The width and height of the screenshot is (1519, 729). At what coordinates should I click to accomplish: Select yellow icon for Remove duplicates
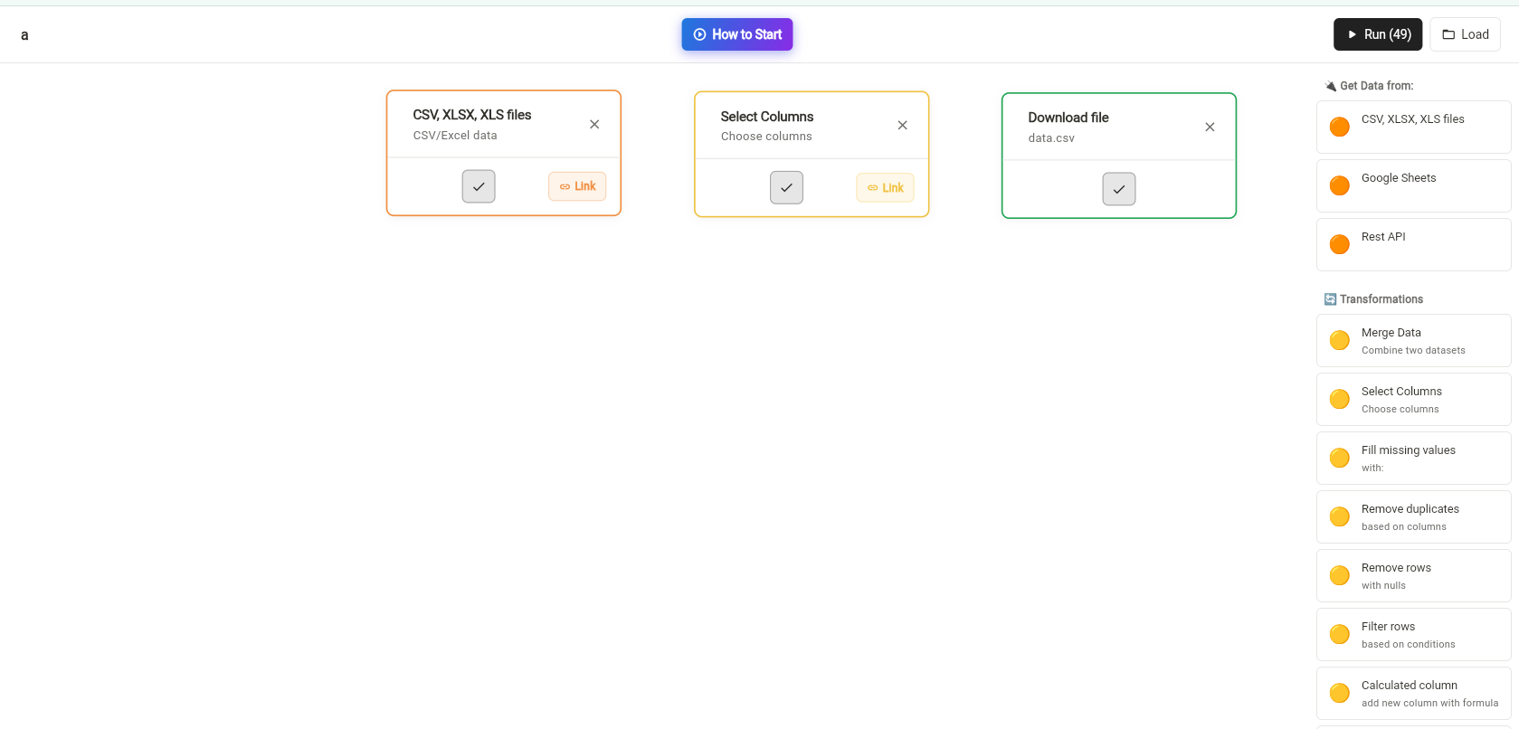coord(1340,516)
